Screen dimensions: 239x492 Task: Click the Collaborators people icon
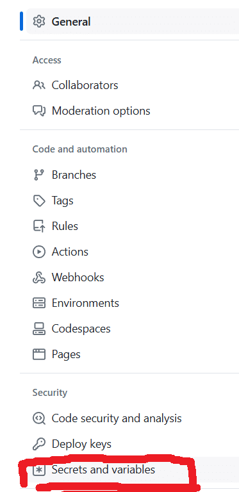(x=39, y=85)
